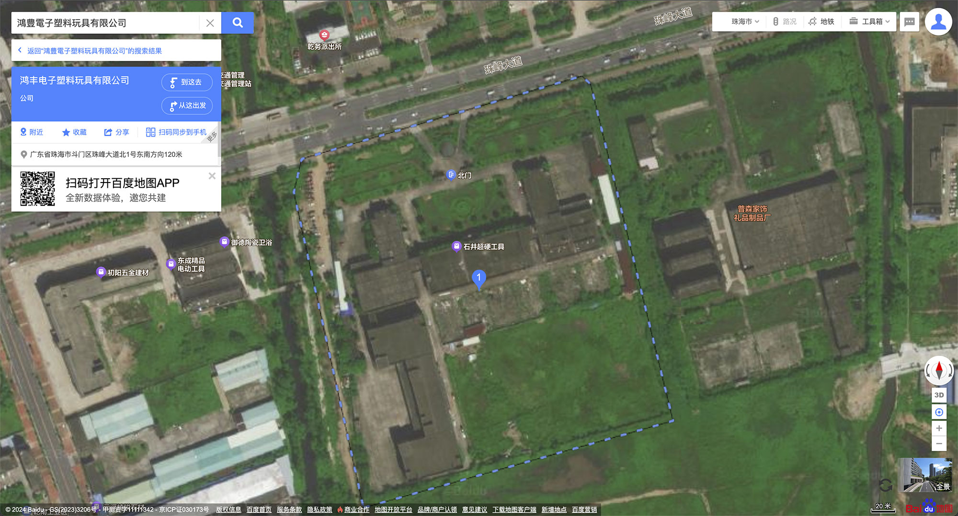Image resolution: width=958 pixels, height=516 pixels.
Task: Open 附近 nearby search
Action: pos(32,132)
